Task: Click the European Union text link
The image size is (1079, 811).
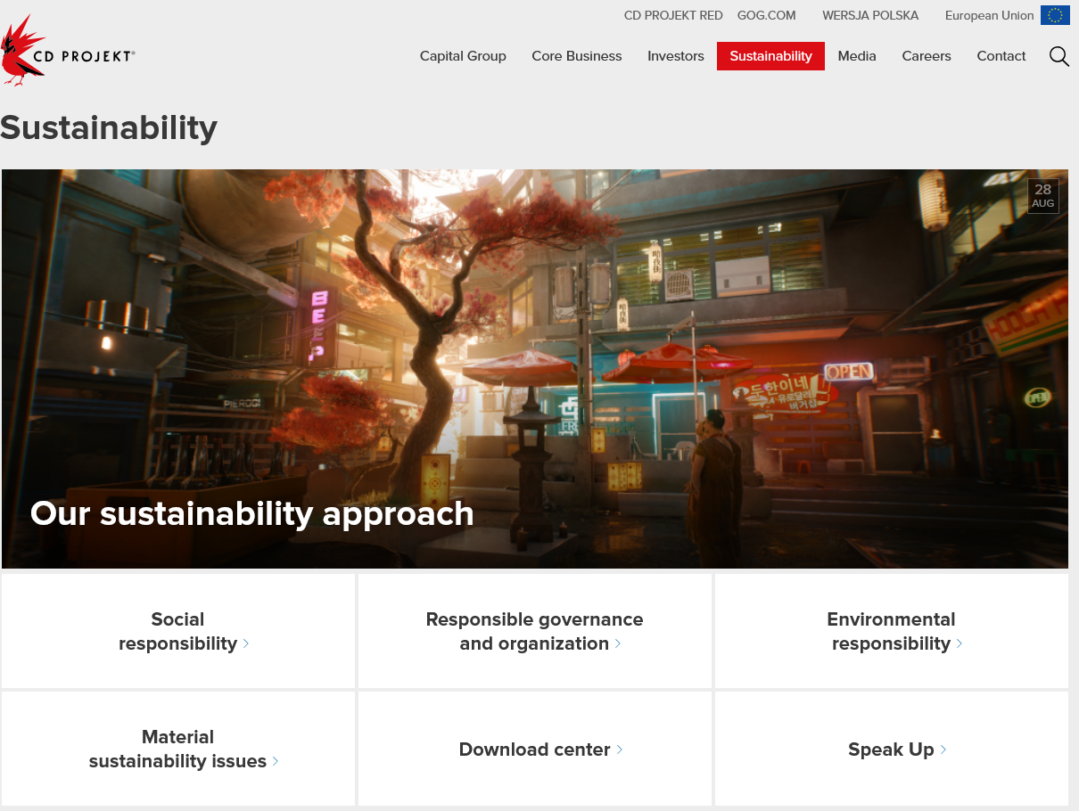Action: pyautogui.click(x=990, y=15)
